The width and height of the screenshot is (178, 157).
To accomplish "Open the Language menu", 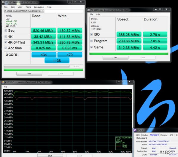I will click(39, 7).
